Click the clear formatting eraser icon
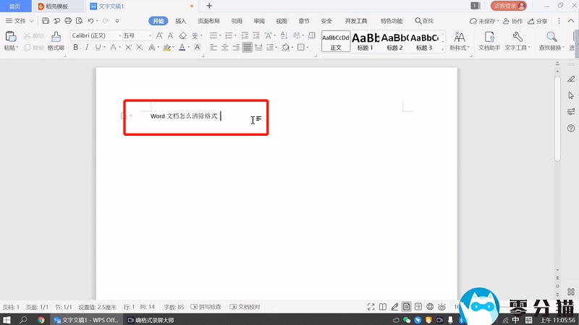This screenshot has height=325, width=579. point(183,35)
